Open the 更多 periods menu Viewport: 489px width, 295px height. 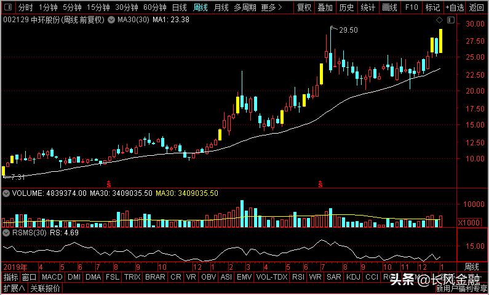271,7
